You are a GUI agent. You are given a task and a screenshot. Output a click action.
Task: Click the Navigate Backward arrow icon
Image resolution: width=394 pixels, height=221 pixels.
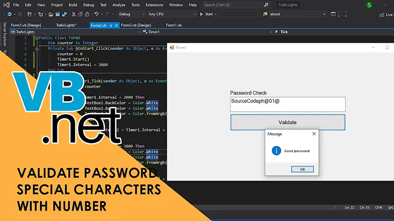[x=9, y=14]
